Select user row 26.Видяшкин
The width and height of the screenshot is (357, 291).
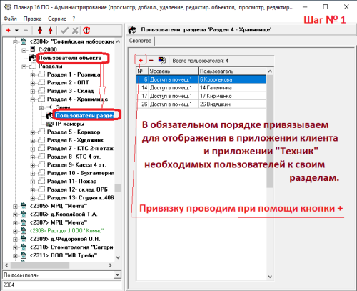201,104
